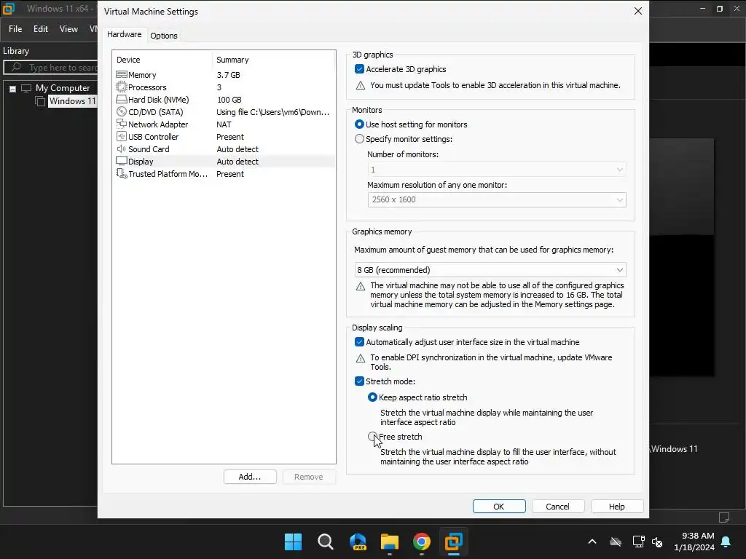Viewport: 746px width, 559px height.
Task: Select the Hard Disk summary '100 GB'
Action: coord(229,99)
